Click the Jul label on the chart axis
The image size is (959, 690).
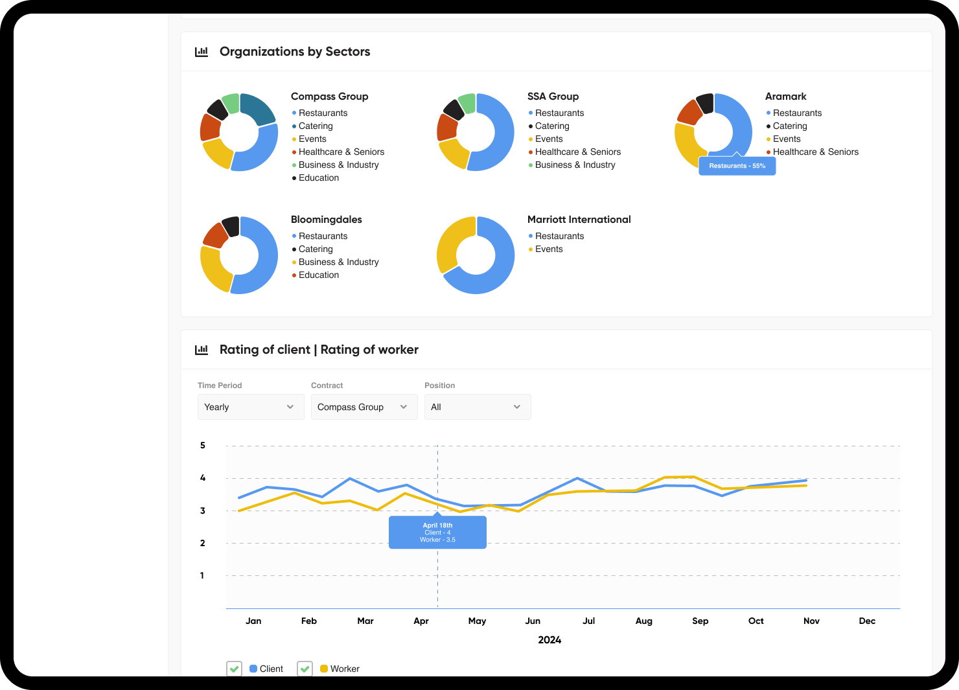(x=588, y=621)
